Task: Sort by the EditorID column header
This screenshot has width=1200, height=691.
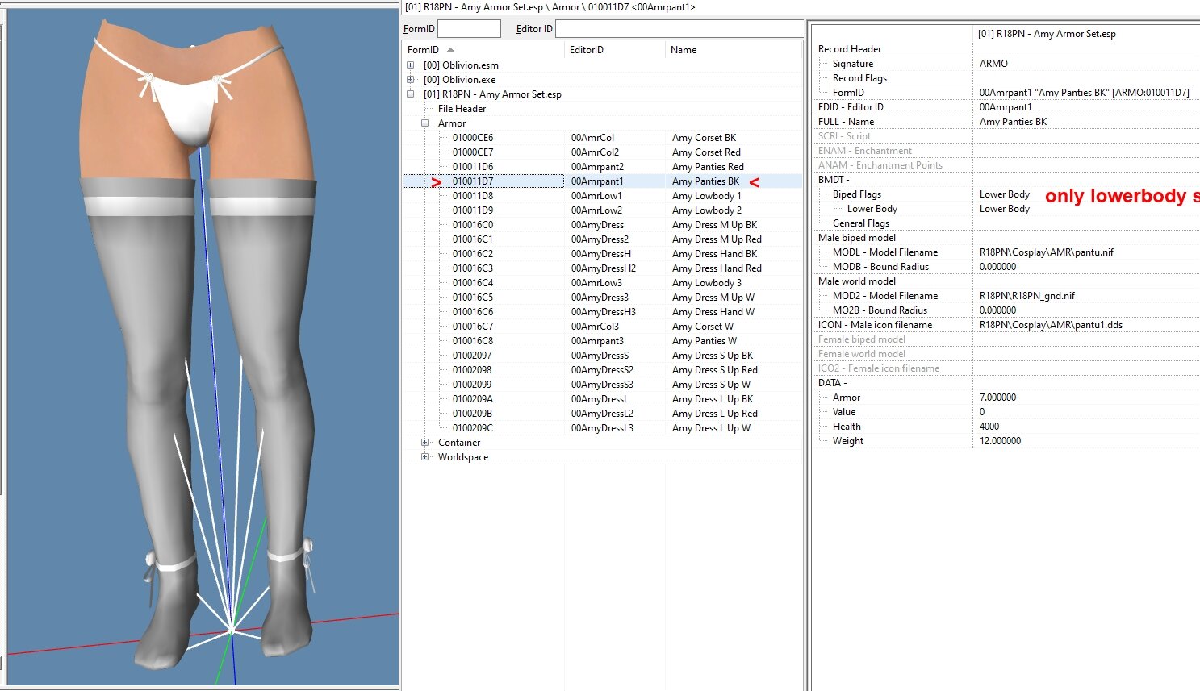Action: point(615,50)
